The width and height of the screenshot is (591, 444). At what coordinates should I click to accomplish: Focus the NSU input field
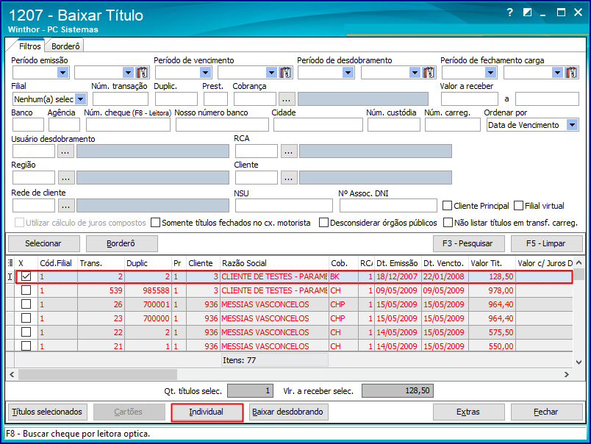tap(284, 206)
